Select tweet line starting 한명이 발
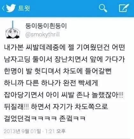The width and height of the screenshot is (134, 139). pos(58,71)
